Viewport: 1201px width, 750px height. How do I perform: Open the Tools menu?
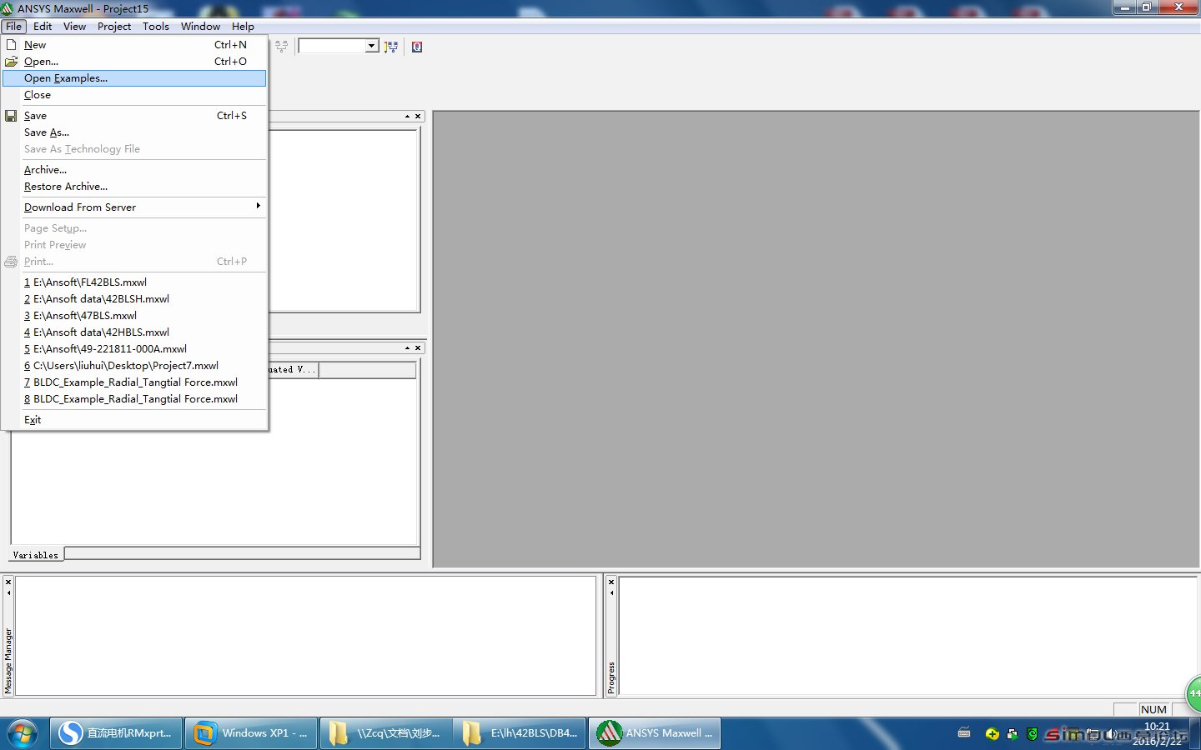point(156,27)
